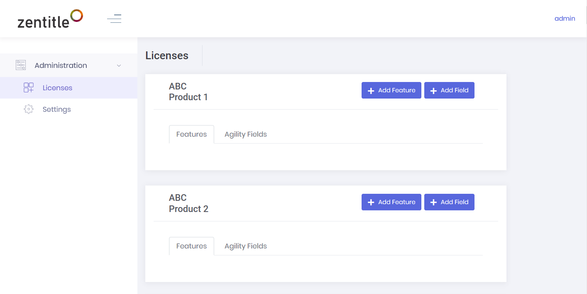This screenshot has height=294, width=587.
Task: Click the ABC Product 1 title
Action: [188, 92]
